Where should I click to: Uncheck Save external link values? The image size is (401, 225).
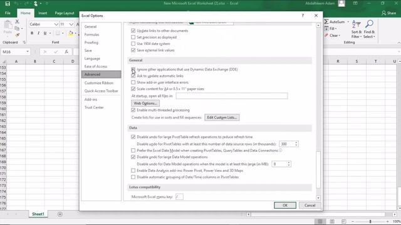click(x=133, y=50)
